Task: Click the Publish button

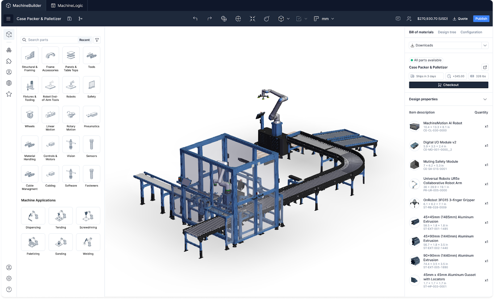Action: tap(481, 18)
